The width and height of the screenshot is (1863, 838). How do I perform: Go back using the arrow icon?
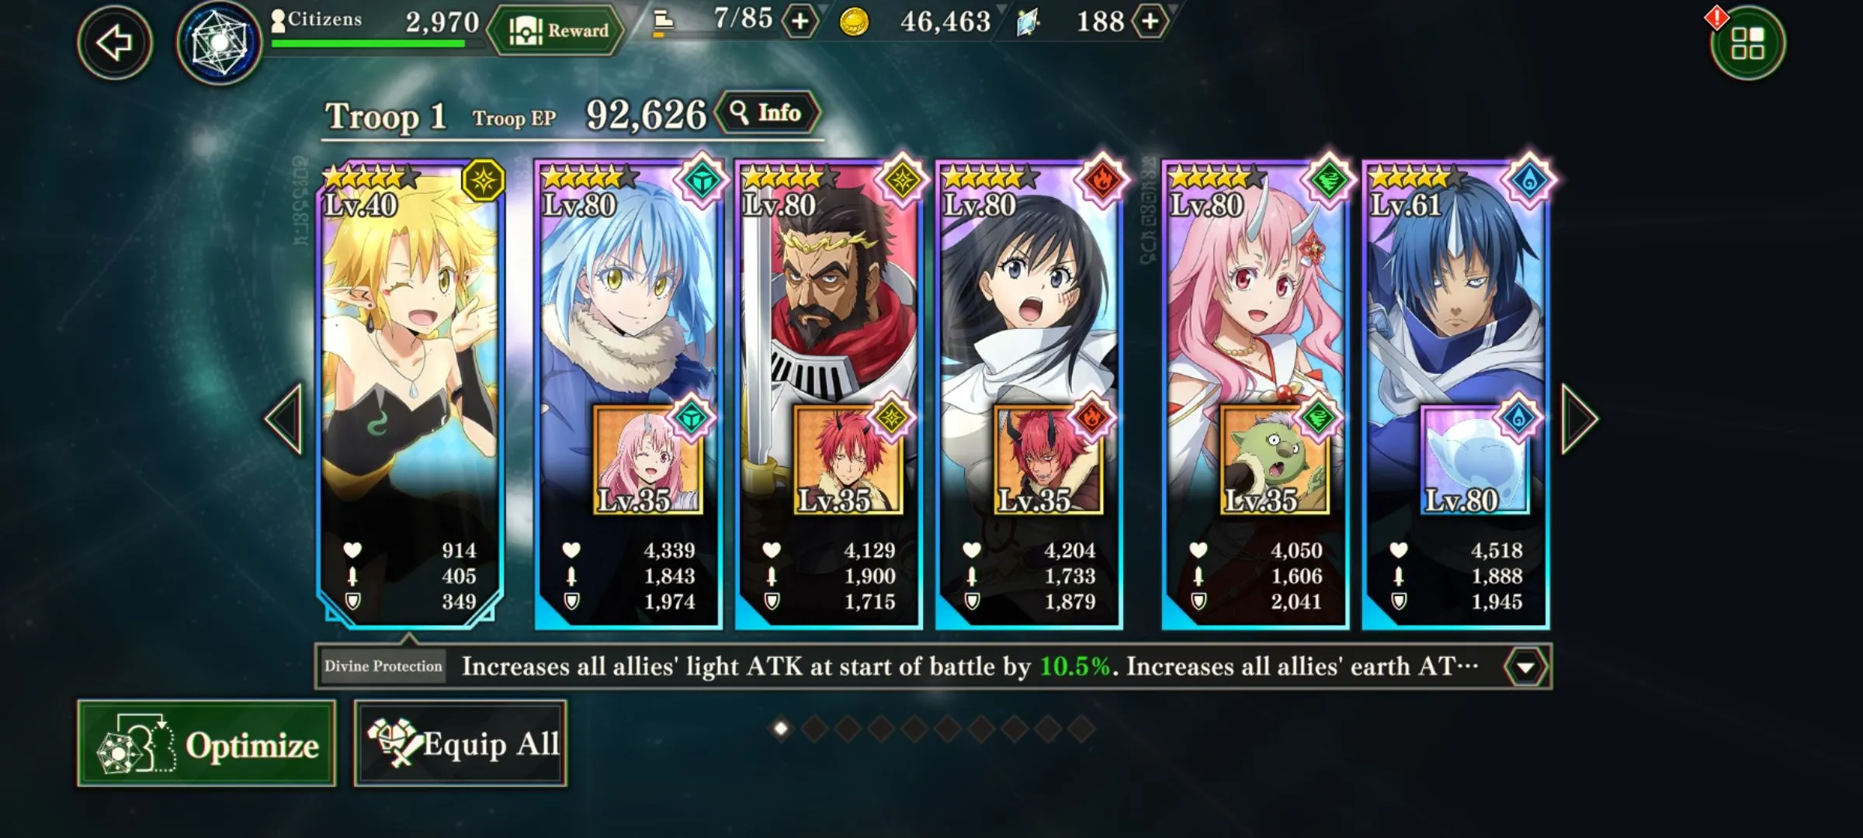pos(114,43)
